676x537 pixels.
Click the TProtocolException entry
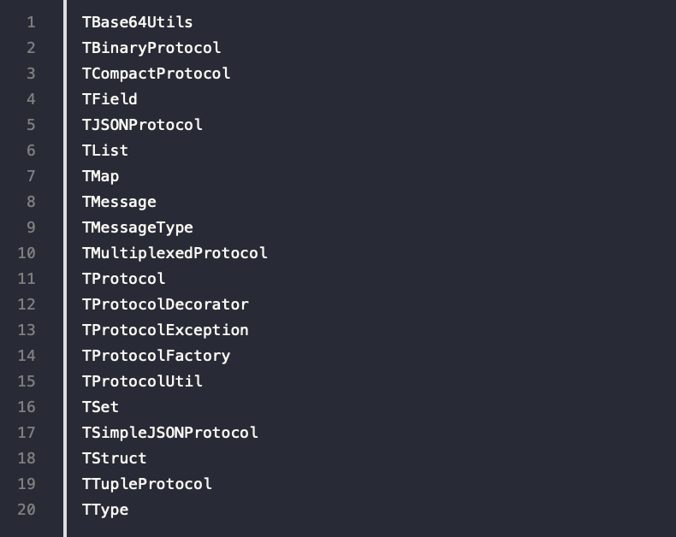165,330
